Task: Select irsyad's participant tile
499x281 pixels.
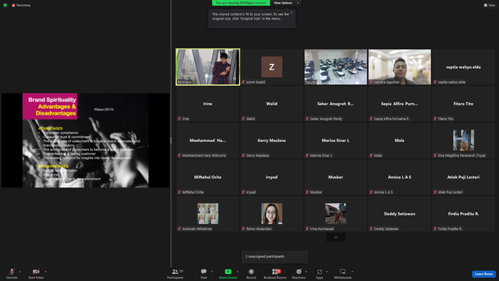Action: (x=271, y=177)
